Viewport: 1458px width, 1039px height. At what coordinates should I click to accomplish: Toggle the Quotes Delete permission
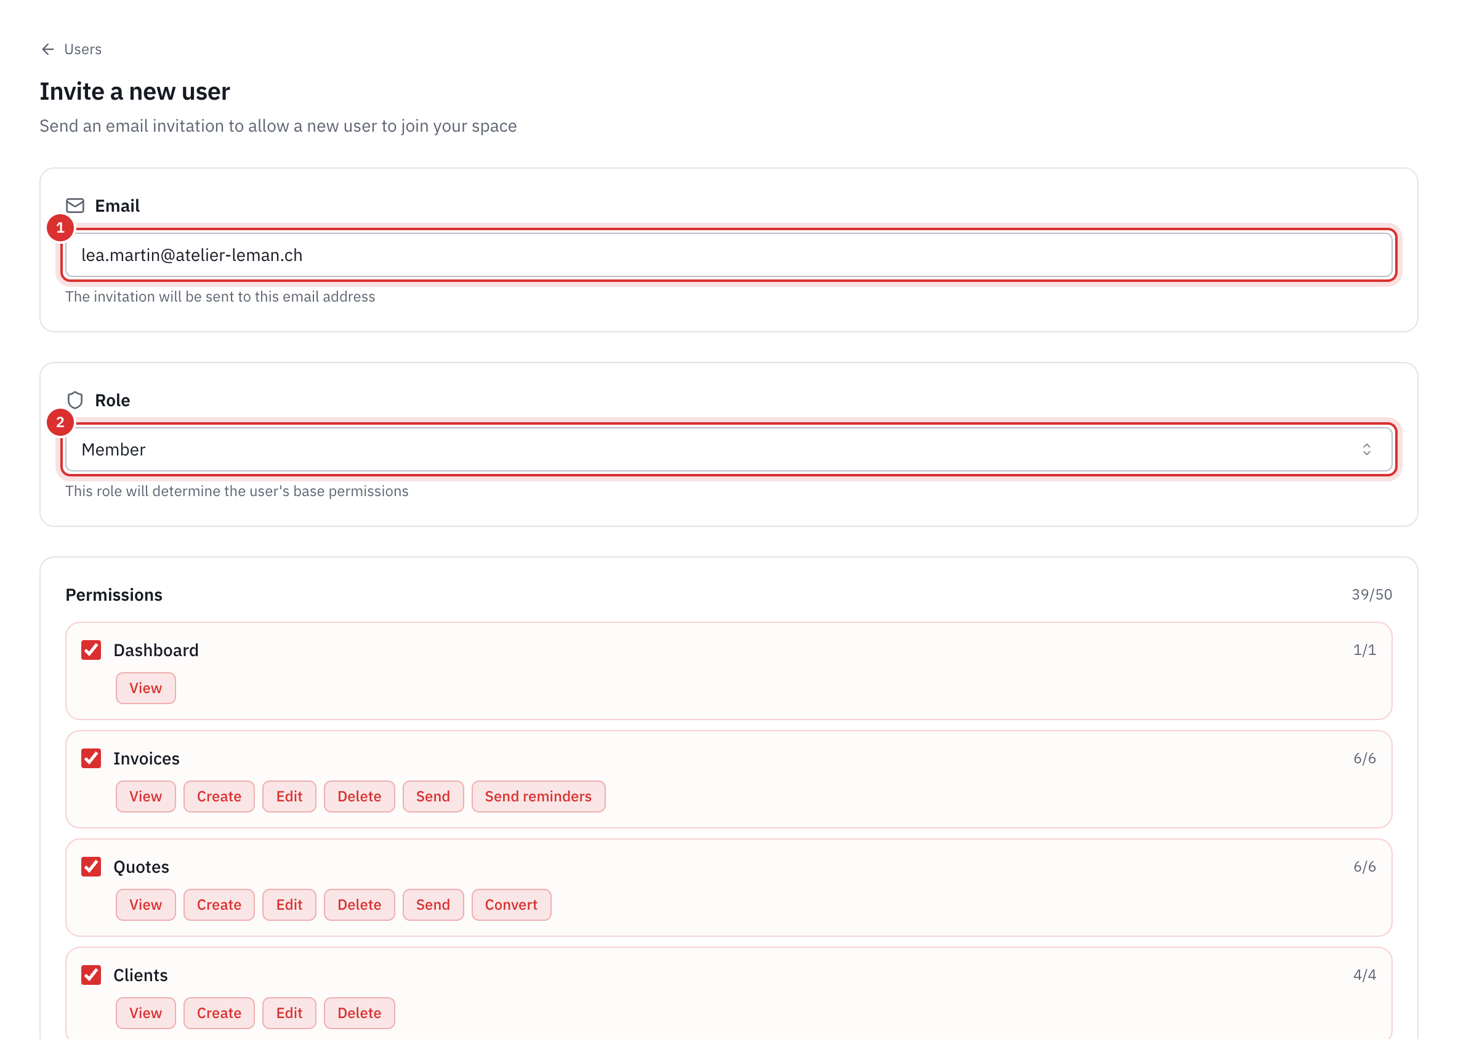359,904
